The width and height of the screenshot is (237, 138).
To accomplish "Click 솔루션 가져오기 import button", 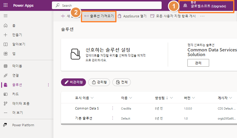I will click(x=99, y=16).
